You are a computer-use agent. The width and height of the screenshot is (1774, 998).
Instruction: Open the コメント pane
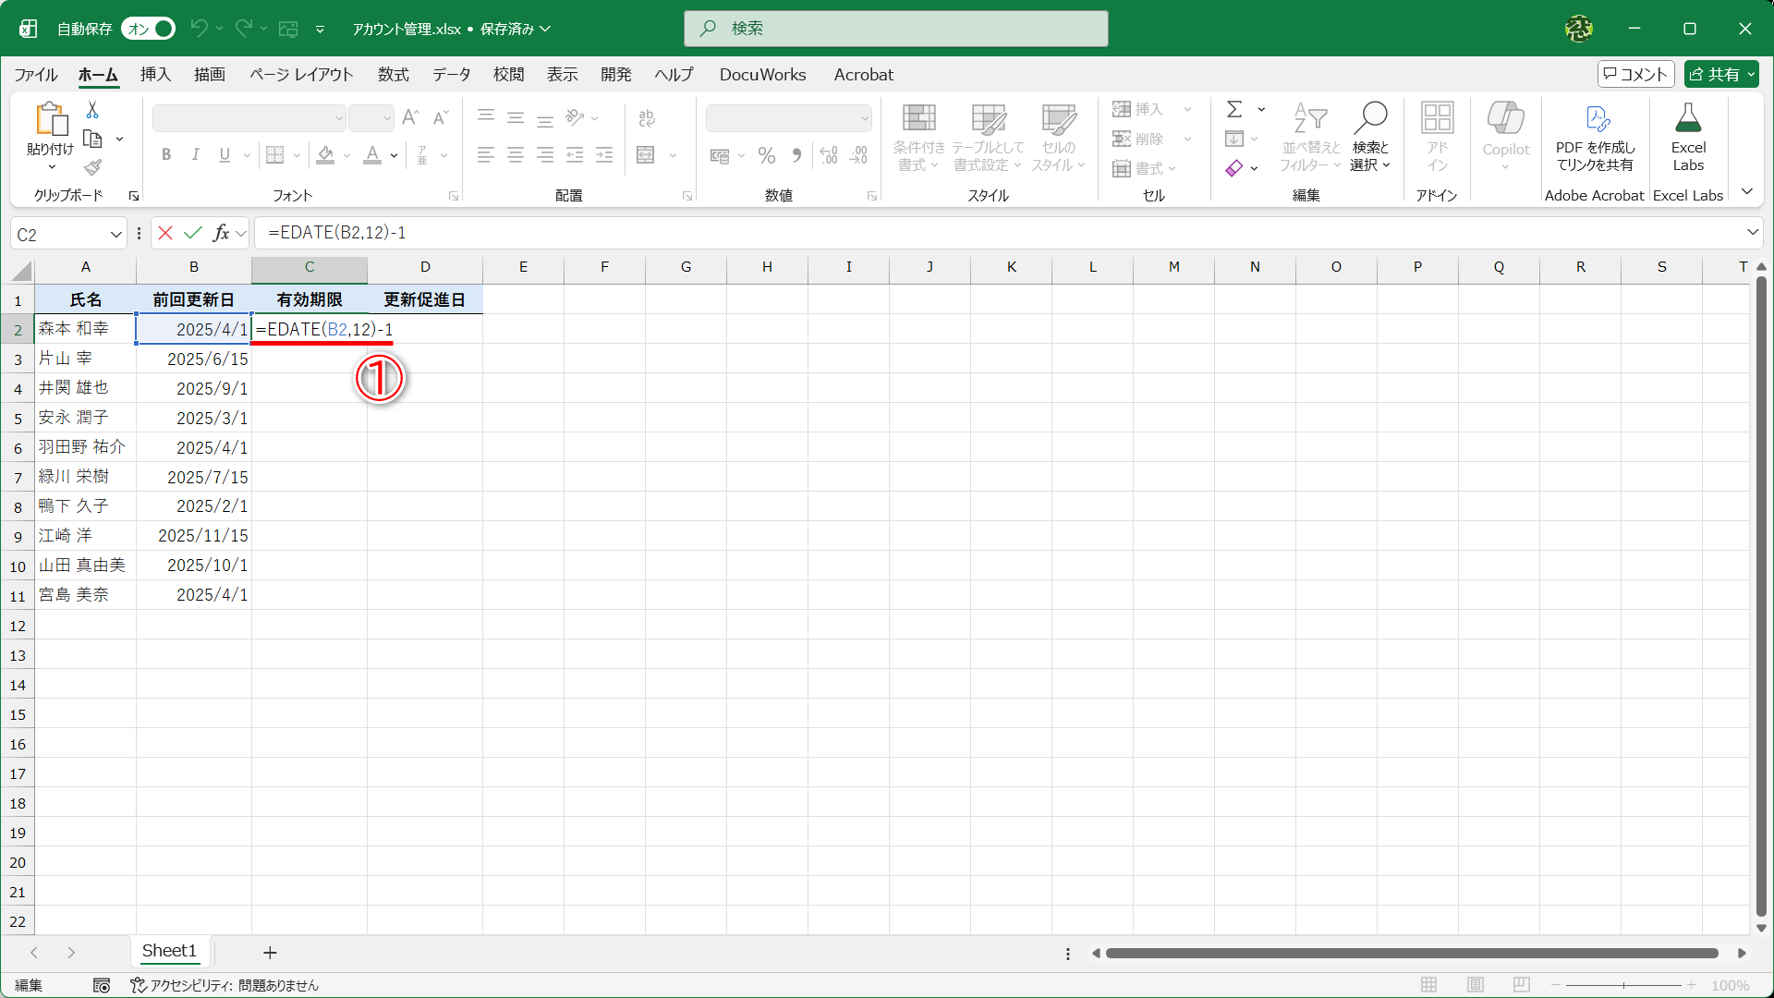tap(1635, 74)
